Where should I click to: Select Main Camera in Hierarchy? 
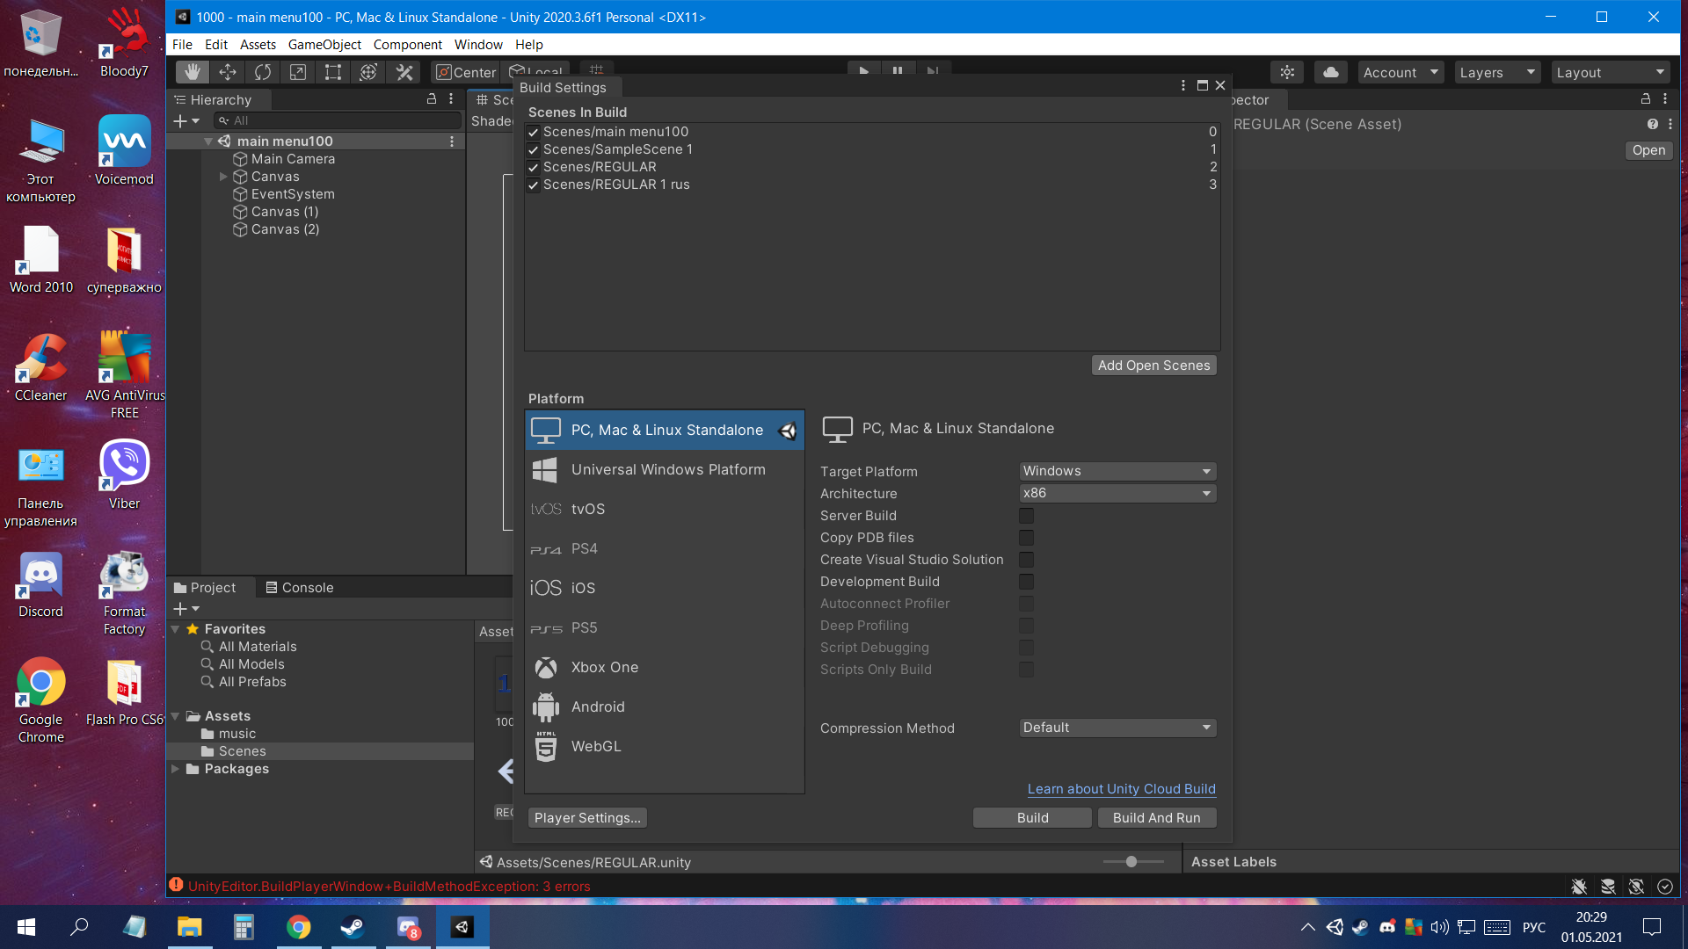click(293, 159)
